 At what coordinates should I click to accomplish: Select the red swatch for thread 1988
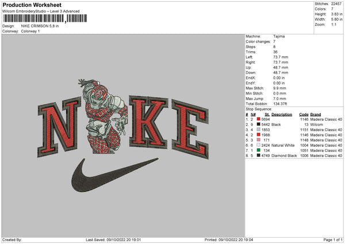[259, 135]
